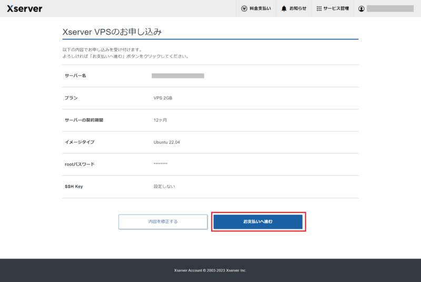Select the masked root password value

pyautogui.click(x=161, y=164)
